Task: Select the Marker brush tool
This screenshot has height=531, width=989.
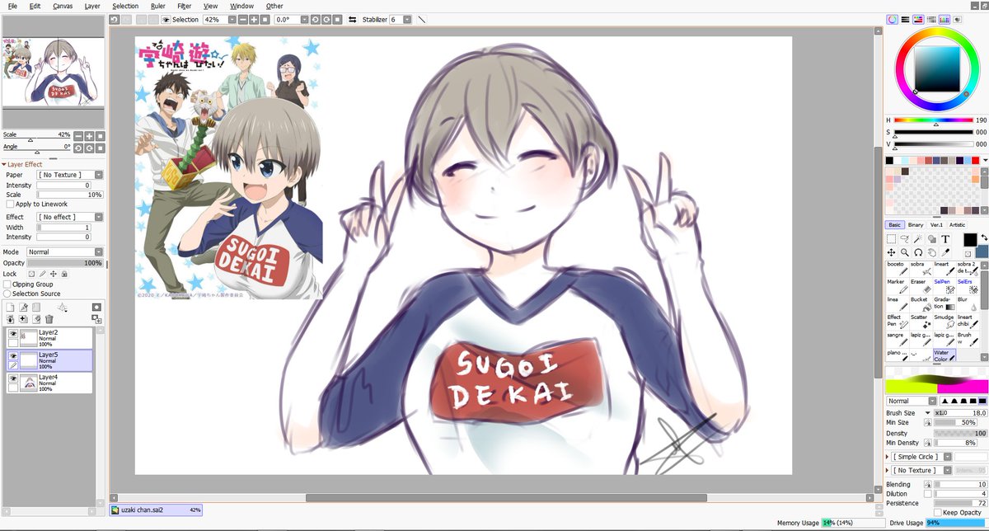Action: (896, 287)
